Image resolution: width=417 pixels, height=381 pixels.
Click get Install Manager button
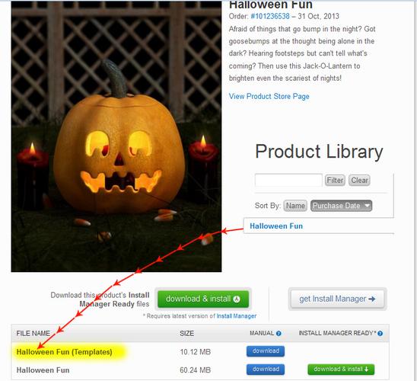pos(337,299)
